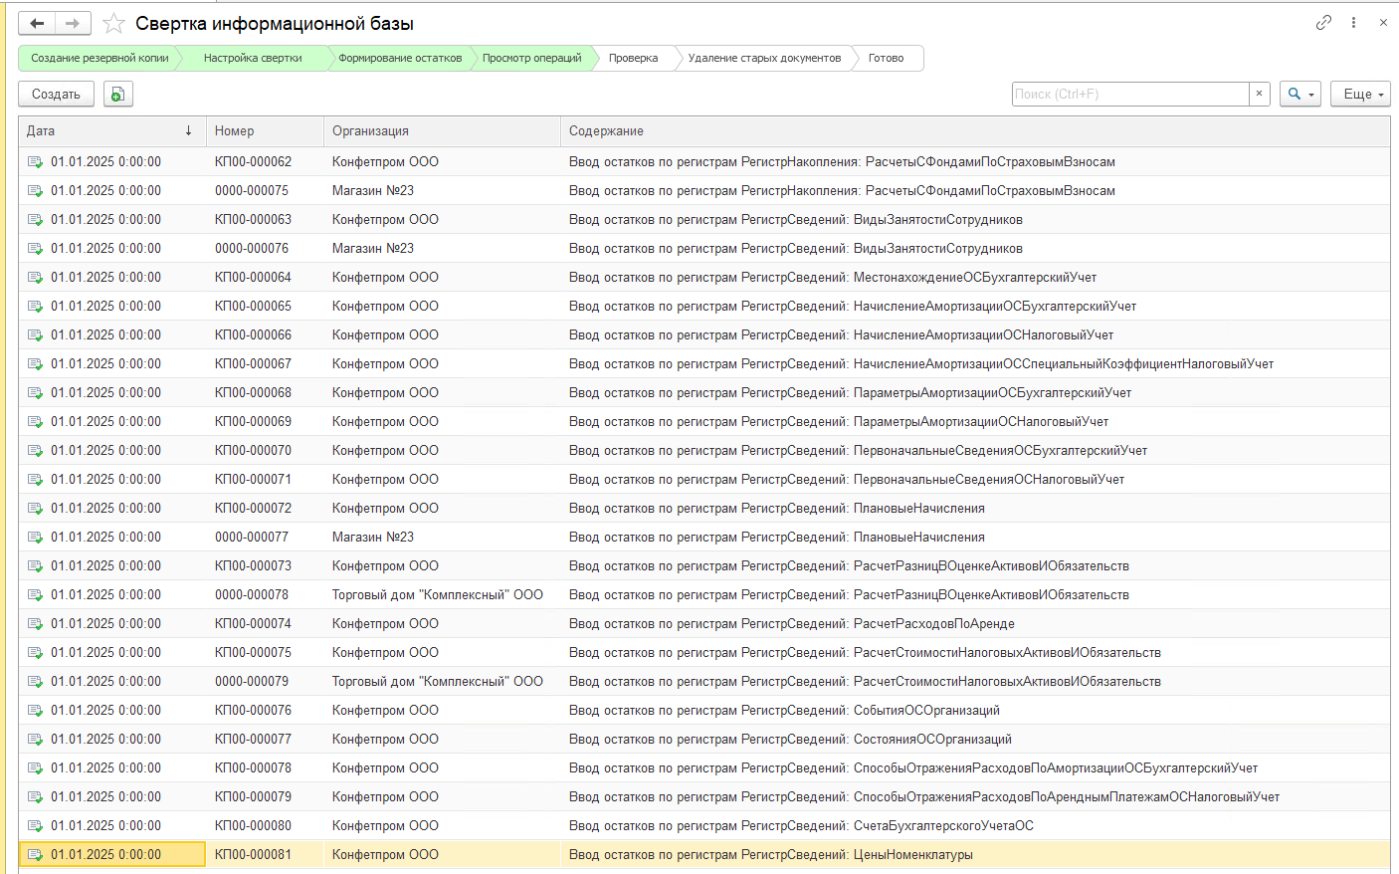Select date cell in row КП00-000081
Image resolution: width=1399 pixels, height=874 pixels.
[111, 855]
